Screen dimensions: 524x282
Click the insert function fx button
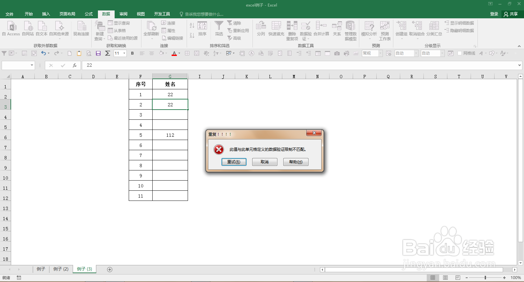click(75, 65)
